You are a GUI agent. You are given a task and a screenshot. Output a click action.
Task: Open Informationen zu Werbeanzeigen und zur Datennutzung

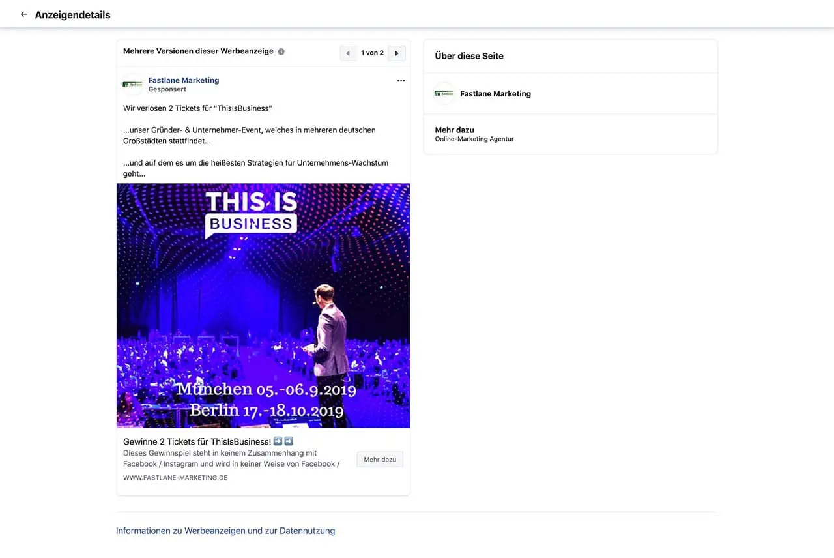(225, 531)
